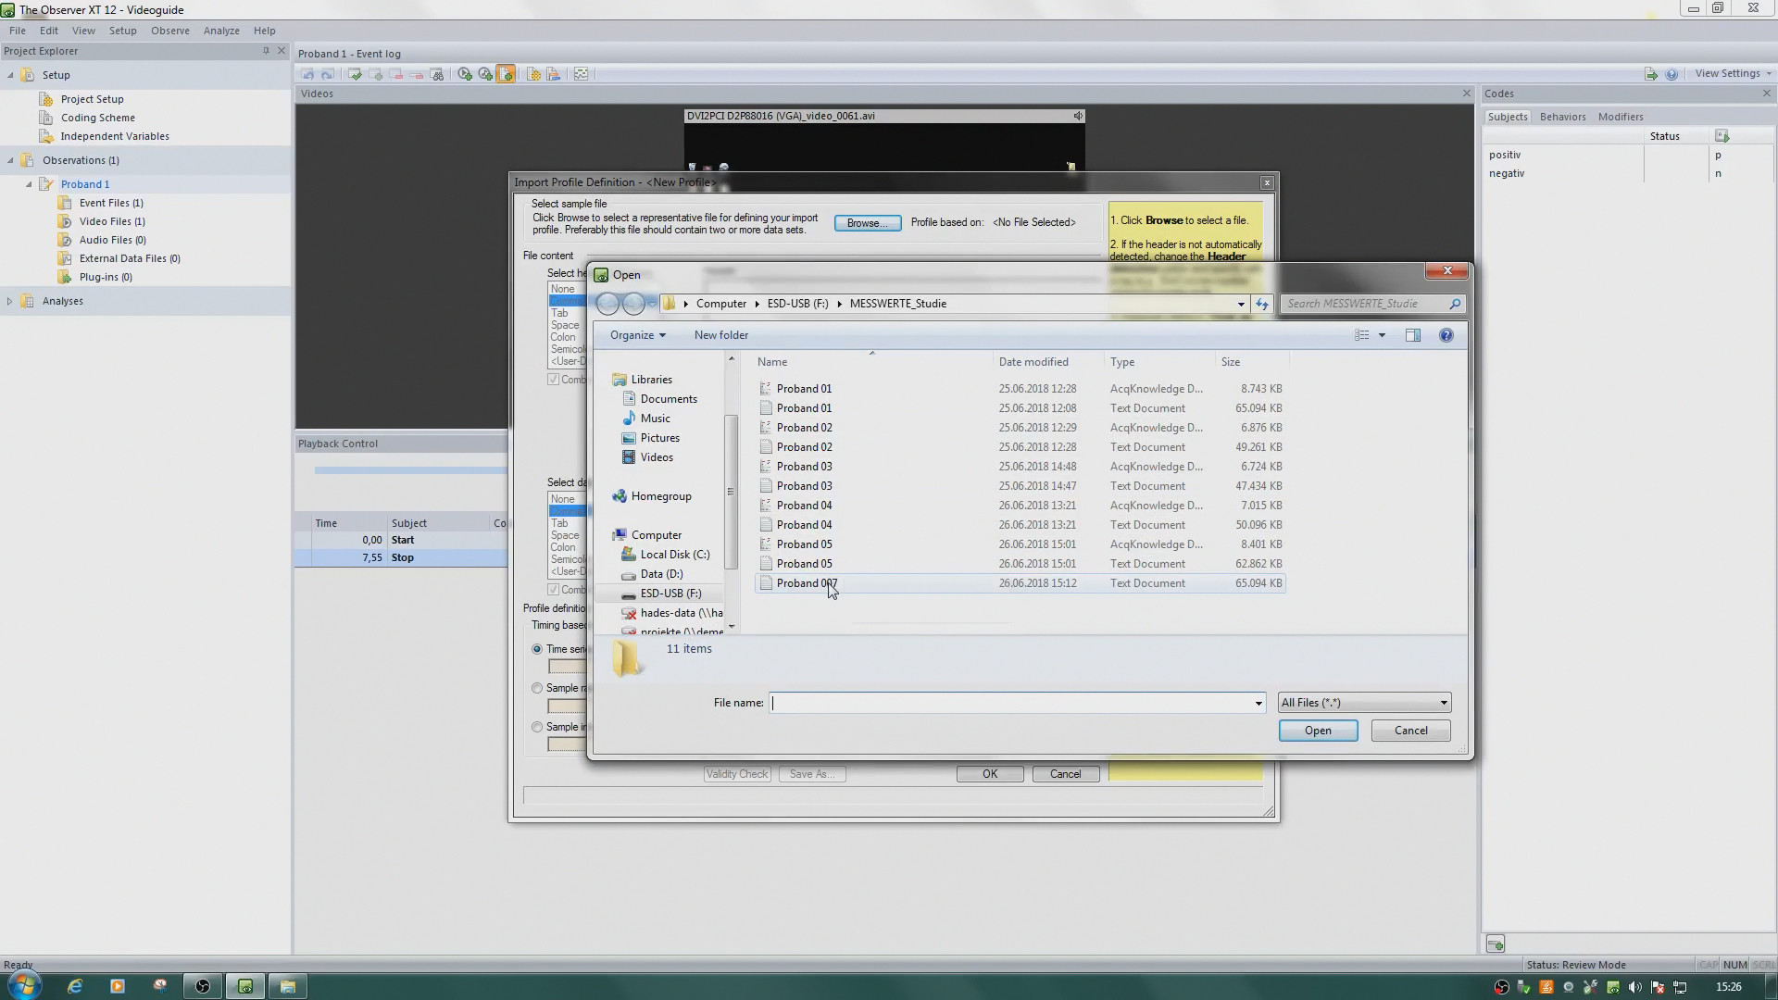The height and width of the screenshot is (1000, 1778).
Task: Click the undo icon in the event log toolbar
Action: coord(308,74)
